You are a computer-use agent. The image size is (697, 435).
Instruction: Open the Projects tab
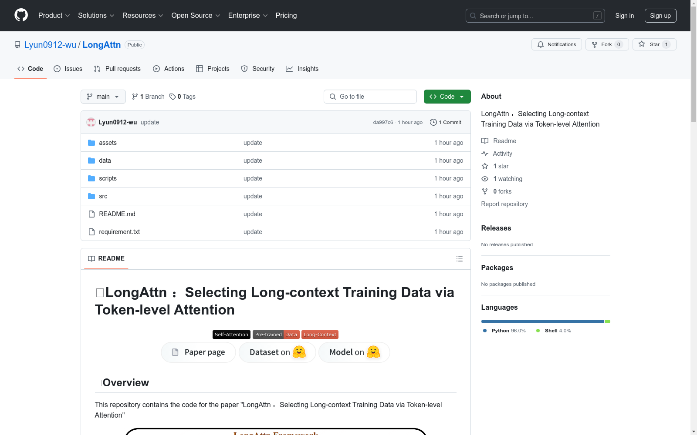click(x=213, y=69)
